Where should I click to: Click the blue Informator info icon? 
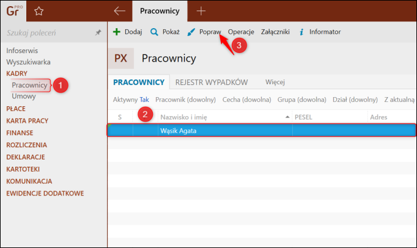(x=301, y=32)
